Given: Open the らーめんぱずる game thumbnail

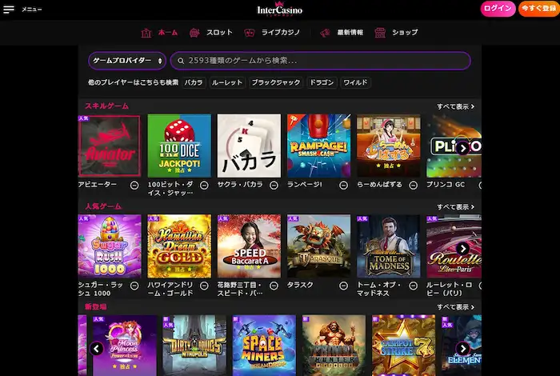Looking at the screenshot, I should tap(389, 146).
